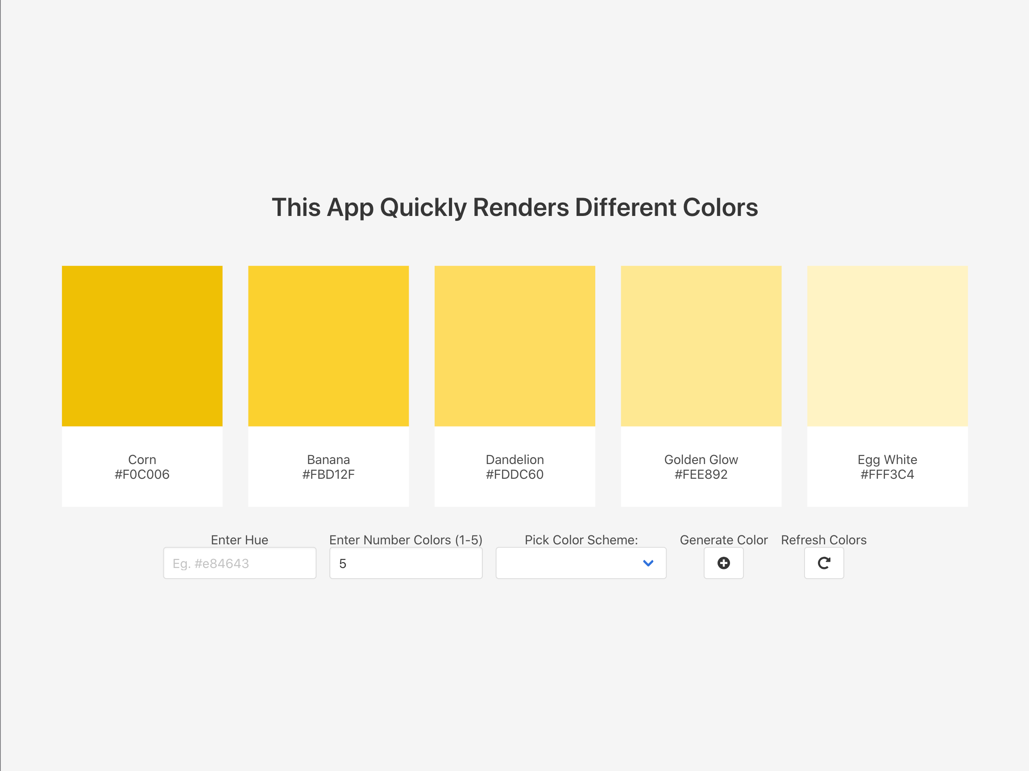Screen dimensions: 1029x771
Task: Click the hex code #FFF3C4 under Egg White
Action: [887, 474]
